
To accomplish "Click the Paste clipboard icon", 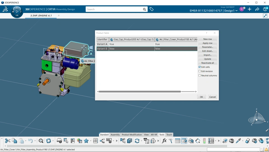I will [21, 141].
